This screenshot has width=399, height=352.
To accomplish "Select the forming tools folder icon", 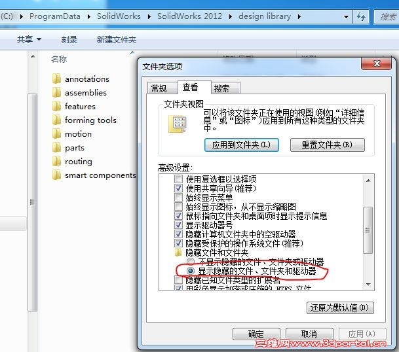I will pos(56,120).
